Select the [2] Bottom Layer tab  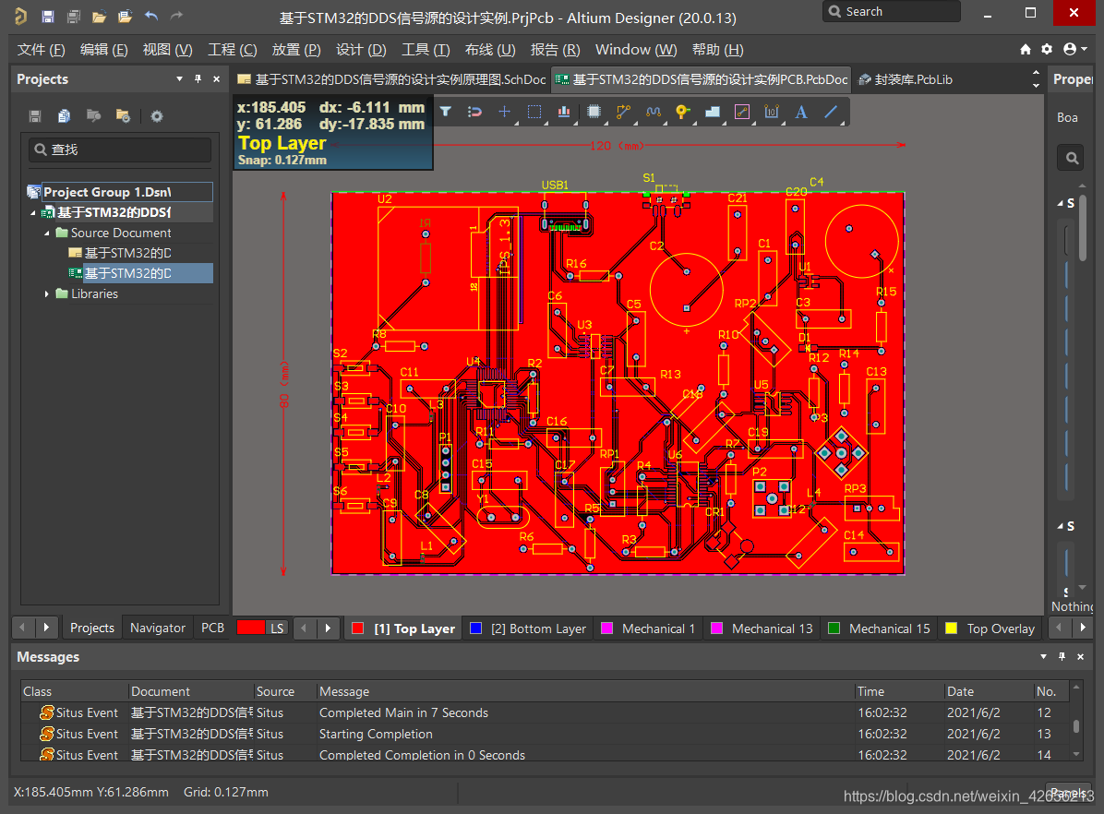[529, 628]
